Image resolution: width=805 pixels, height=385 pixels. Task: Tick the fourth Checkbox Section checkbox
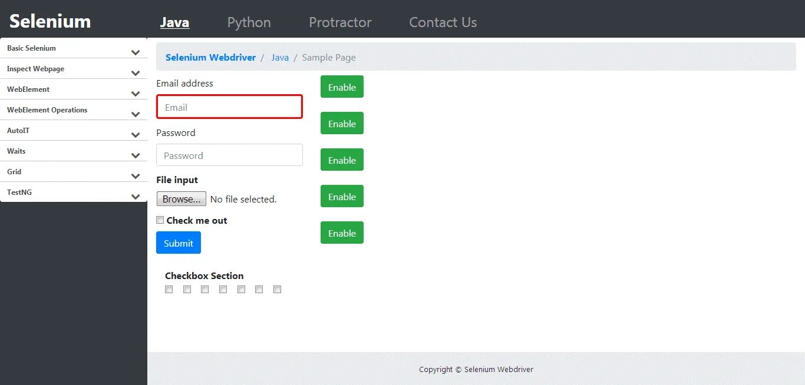click(223, 289)
